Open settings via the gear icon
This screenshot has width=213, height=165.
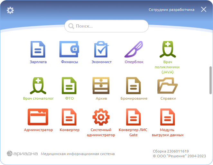click(10, 10)
